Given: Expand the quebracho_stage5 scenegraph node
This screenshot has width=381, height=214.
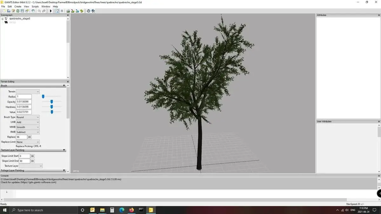Looking at the screenshot, I should point(3,19).
